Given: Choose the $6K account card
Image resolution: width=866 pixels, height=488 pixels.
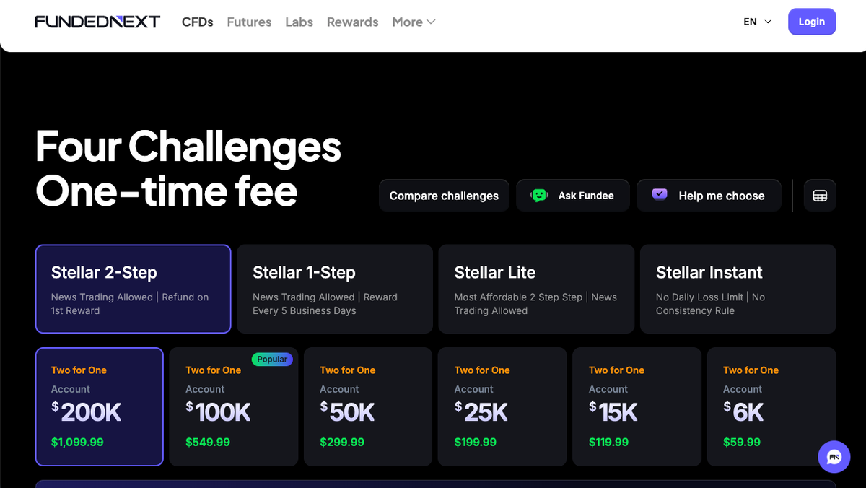Looking at the screenshot, I should pyautogui.click(x=771, y=407).
